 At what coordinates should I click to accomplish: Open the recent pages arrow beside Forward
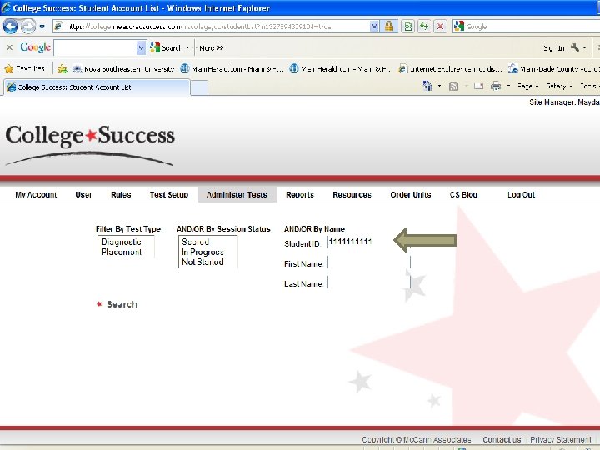[x=42, y=27]
